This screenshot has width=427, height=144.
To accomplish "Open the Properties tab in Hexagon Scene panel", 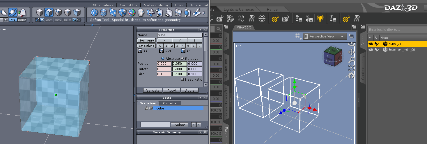I will [170, 103].
